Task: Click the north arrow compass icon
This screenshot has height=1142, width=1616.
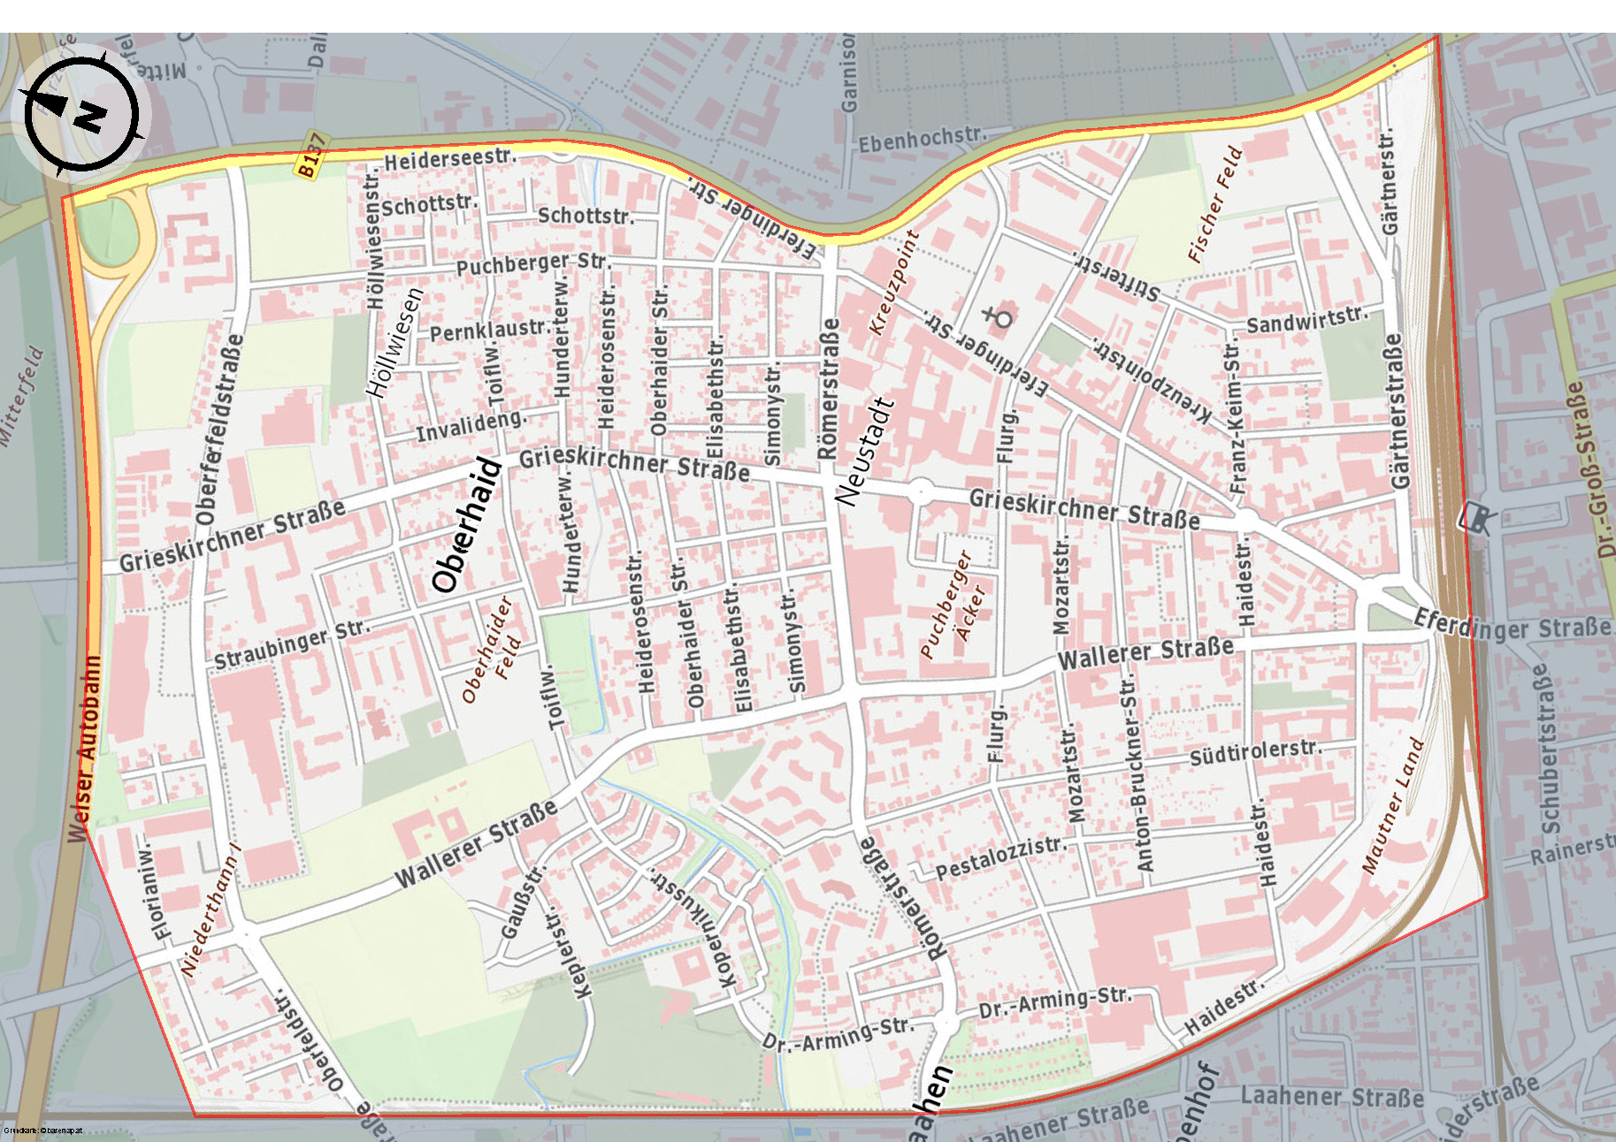Action: [x=81, y=113]
